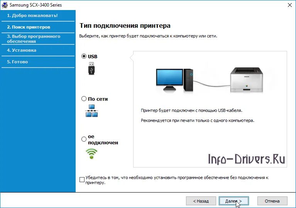Click the green Wi-Fi signal icon
The width and height of the screenshot is (296, 208).
(91, 154)
